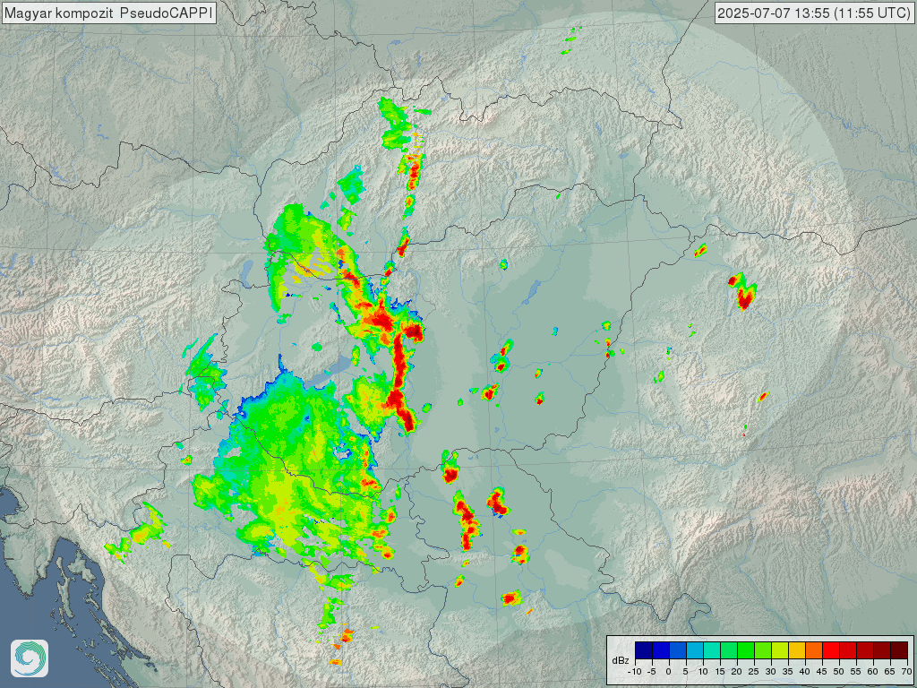Viewport: 917px width, 688px height.
Task: Pick the turquoise 10 to 15 swatch
Action: (712, 650)
